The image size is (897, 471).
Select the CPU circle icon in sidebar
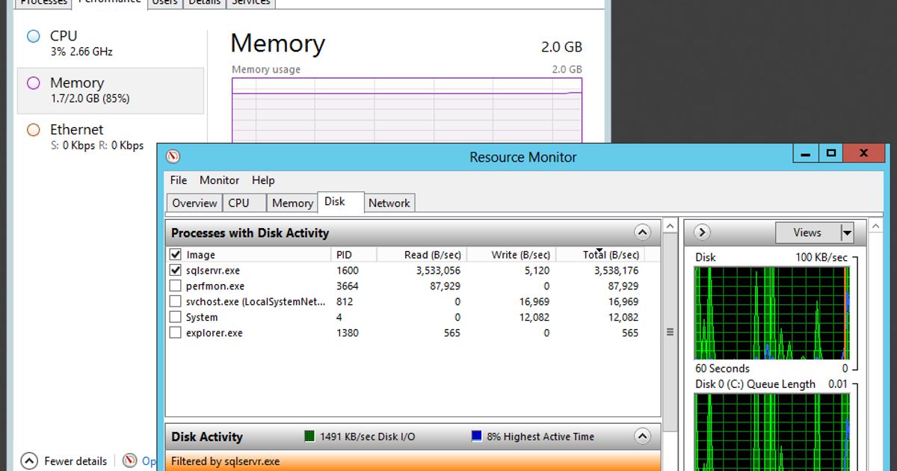pyautogui.click(x=33, y=37)
